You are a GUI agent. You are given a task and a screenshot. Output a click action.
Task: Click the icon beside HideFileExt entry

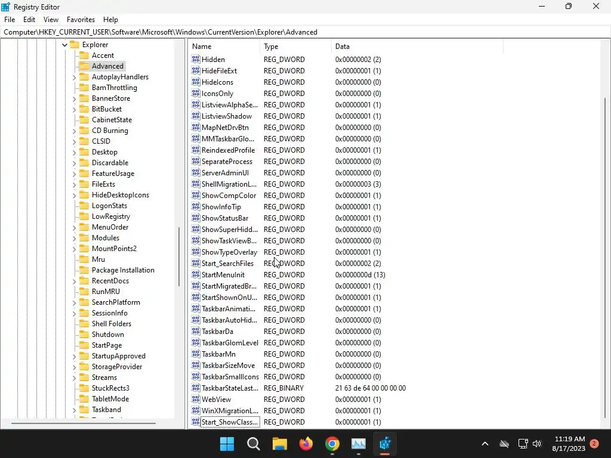(196, 70)
